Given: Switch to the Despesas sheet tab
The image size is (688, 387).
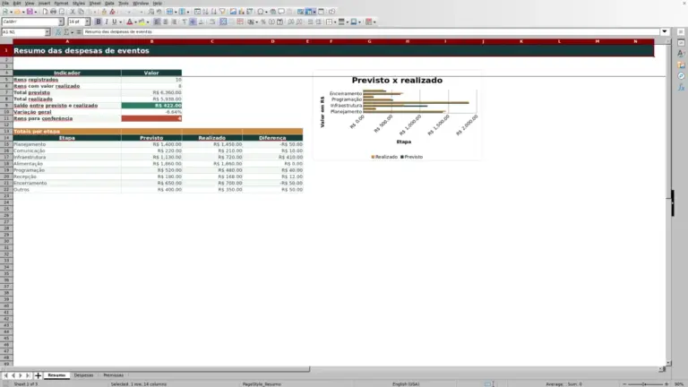Looking at the screenshot, I should pos(83,375).
